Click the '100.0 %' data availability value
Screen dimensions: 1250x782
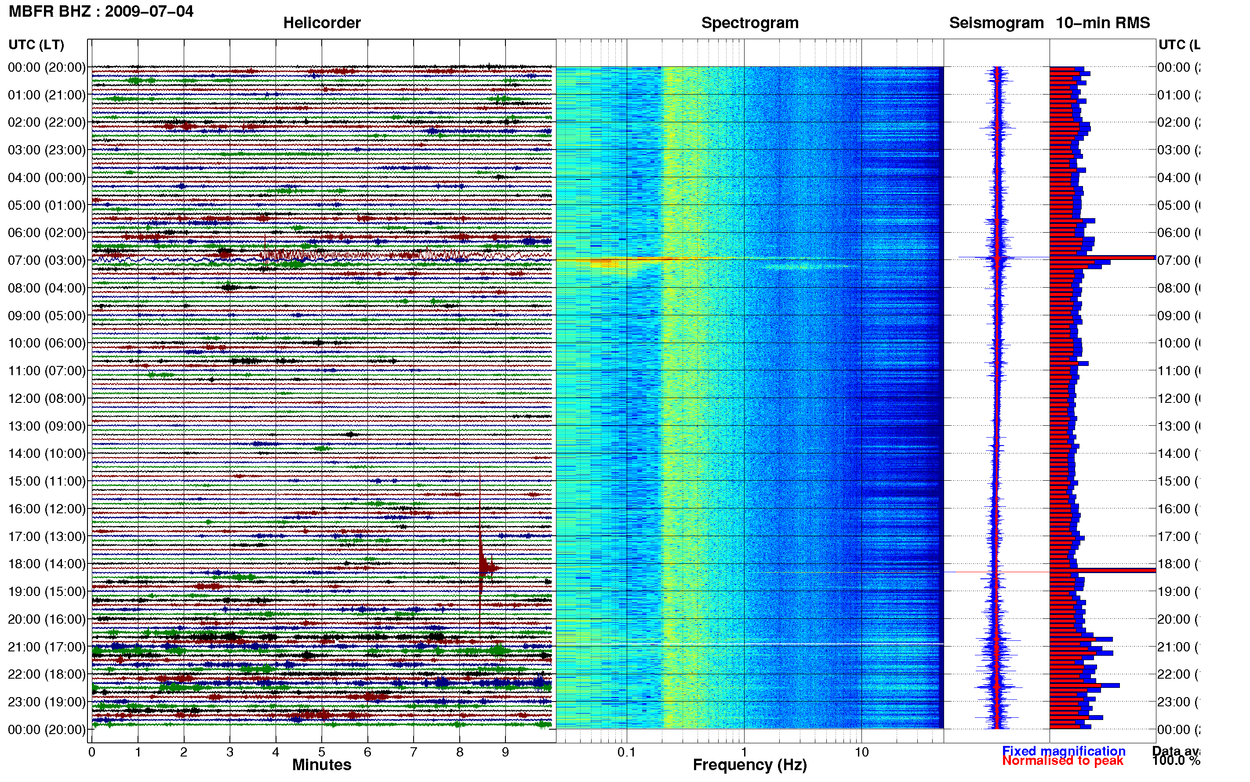point(1176,761)
